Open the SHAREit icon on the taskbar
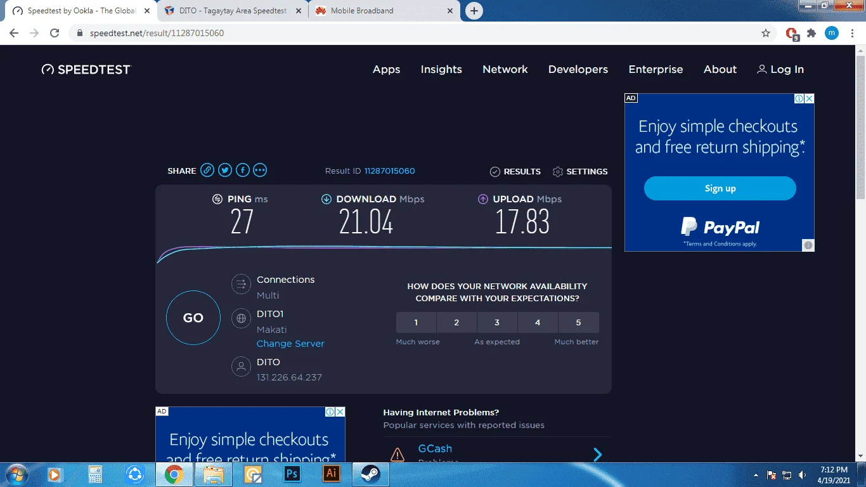This screenshot has height=487, width=866. pyautogui.click(x=134, y=474)
